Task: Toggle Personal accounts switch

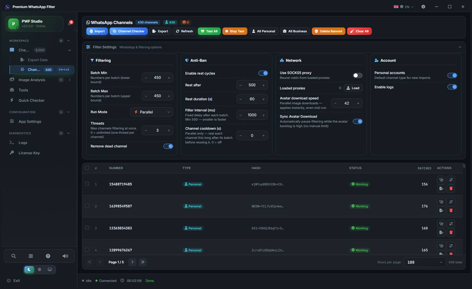Action: (452, 75)
